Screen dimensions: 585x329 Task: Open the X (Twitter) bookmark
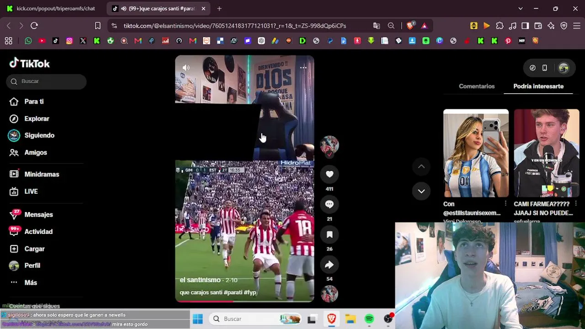[x=83, y=41]
